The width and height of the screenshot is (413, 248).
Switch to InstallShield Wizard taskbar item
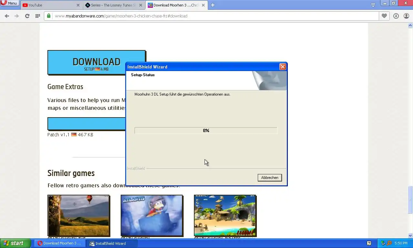pos(112,243)
